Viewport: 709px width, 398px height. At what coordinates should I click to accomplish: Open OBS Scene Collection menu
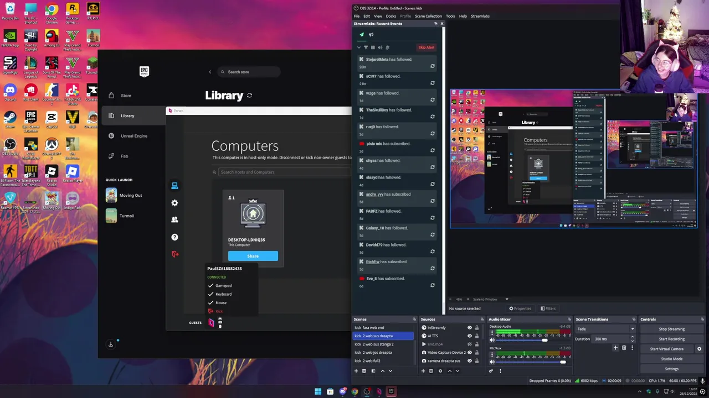click(x=428, y=16)
